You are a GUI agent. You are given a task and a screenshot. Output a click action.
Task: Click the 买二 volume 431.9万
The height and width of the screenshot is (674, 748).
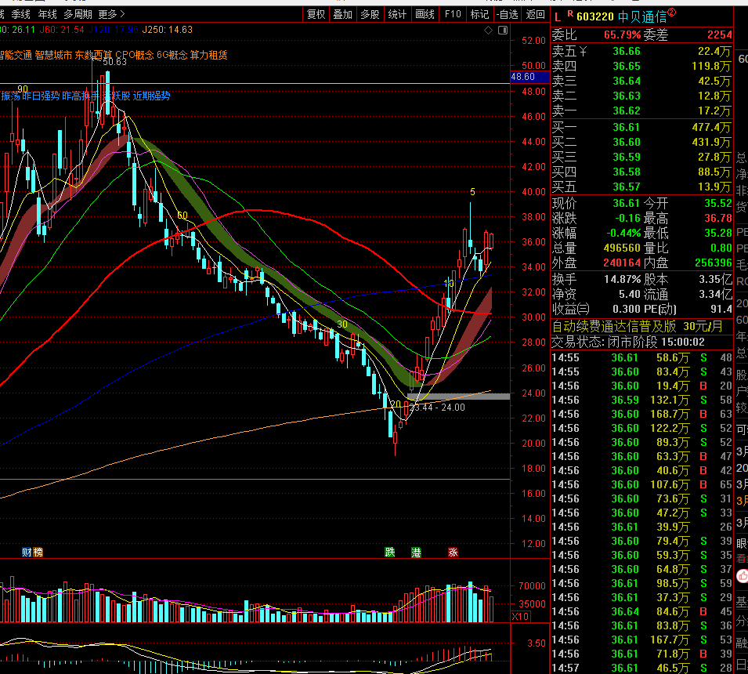[710, 142]
